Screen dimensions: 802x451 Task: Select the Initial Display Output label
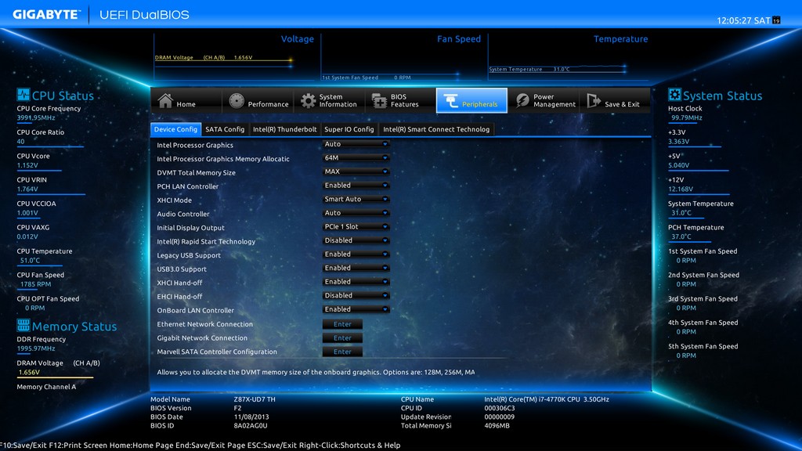click(191, 228)
